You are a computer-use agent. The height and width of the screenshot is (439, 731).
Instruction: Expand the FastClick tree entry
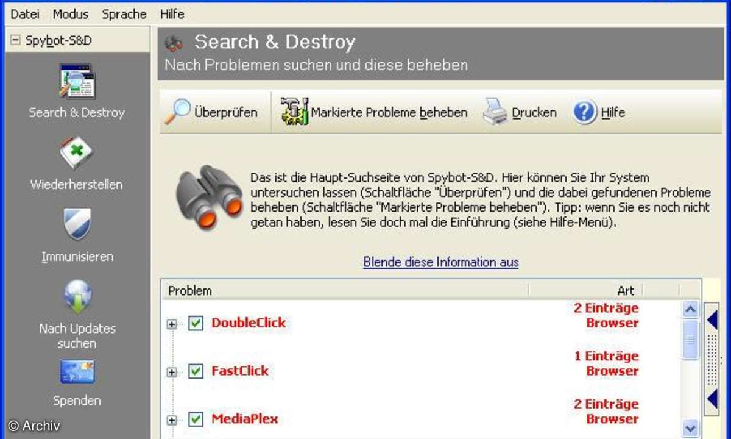point(172,372)
